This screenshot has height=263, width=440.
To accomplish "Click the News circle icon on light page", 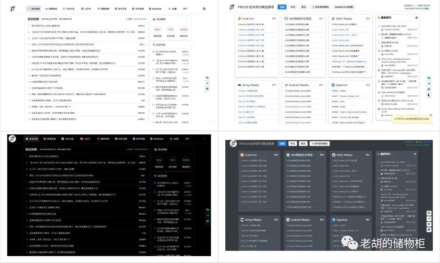I will click(x=157, y=29).
